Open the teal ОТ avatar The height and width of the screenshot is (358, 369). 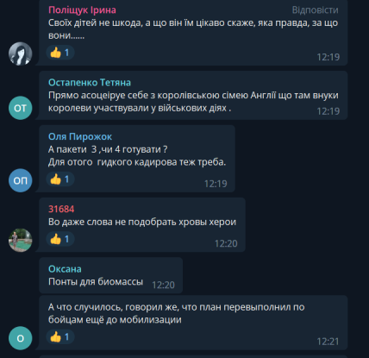tap(20, 108)
